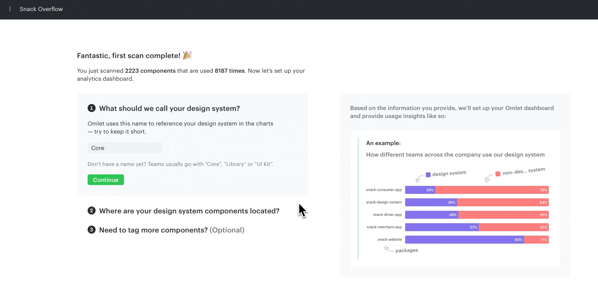Viewport: 598px width, 297px height.
Task: Focus the design system name field containing Core
Action: (125, 148)
